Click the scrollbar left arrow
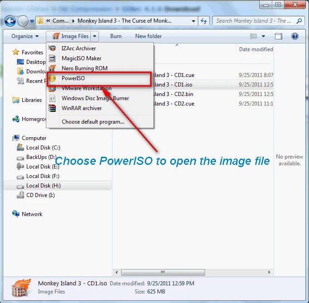 [x=117, y=273]
